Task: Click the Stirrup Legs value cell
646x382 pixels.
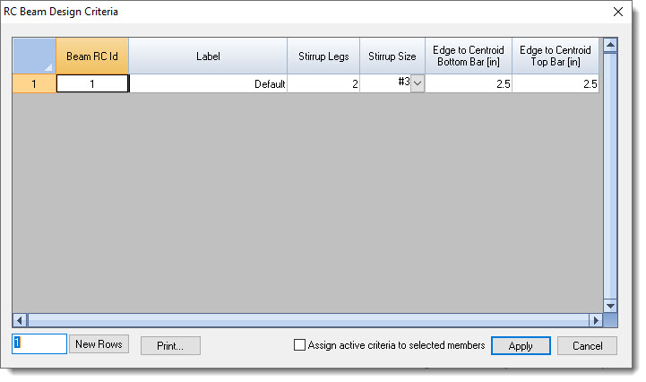Action: (x=323, y=83)
